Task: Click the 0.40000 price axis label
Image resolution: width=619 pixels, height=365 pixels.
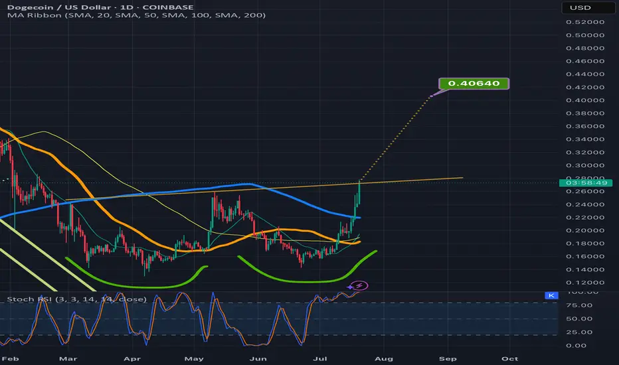Action: [x=585, y=100]
